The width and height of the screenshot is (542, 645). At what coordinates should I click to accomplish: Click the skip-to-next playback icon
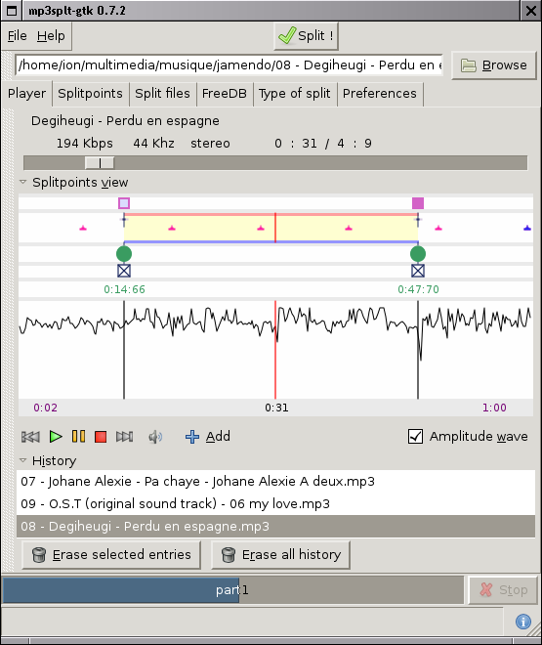(124, 437)
